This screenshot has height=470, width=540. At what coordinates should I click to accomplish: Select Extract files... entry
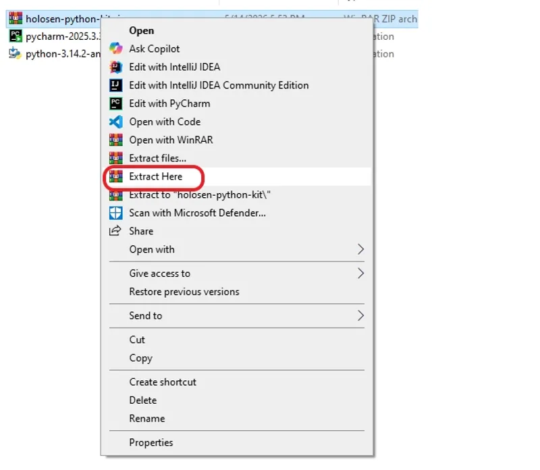click(x=237, y=158)
